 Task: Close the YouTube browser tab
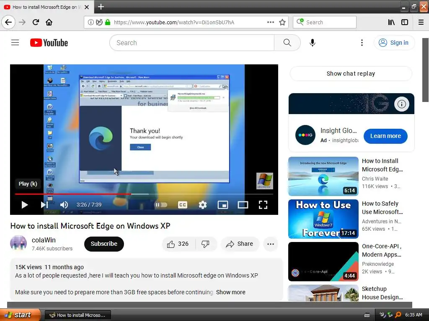tap(87, 7)
